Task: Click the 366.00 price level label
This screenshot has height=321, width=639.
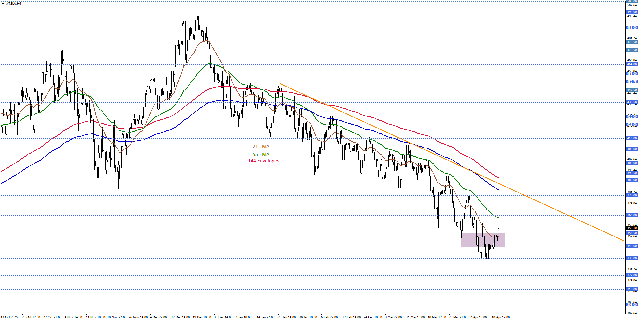Action: (x=632, y=215)
